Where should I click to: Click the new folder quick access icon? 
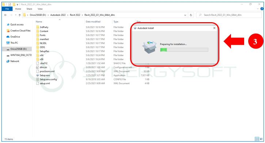click(14, 4)
